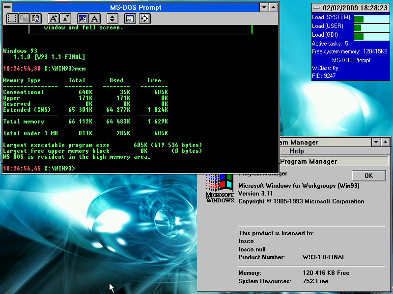Increase font size with larger A icon

click(x=54, y=19)
